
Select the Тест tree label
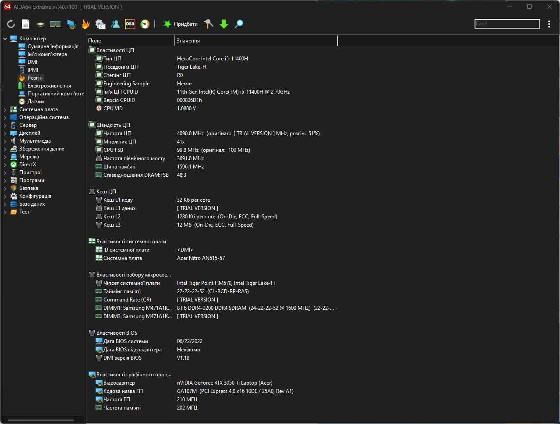(24, 212)
